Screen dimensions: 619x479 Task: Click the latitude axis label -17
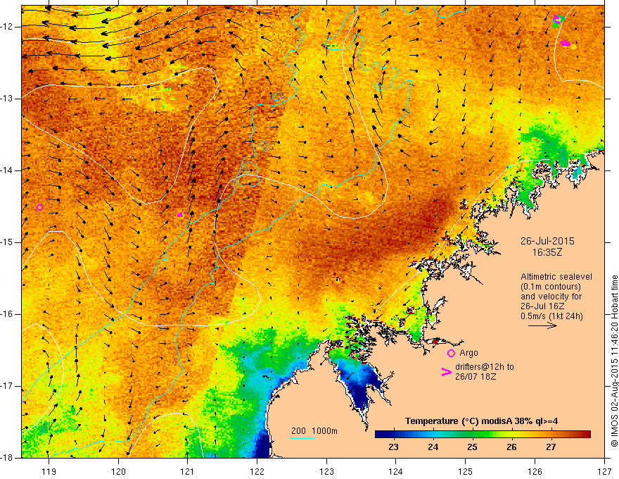(x=8, y=387)
